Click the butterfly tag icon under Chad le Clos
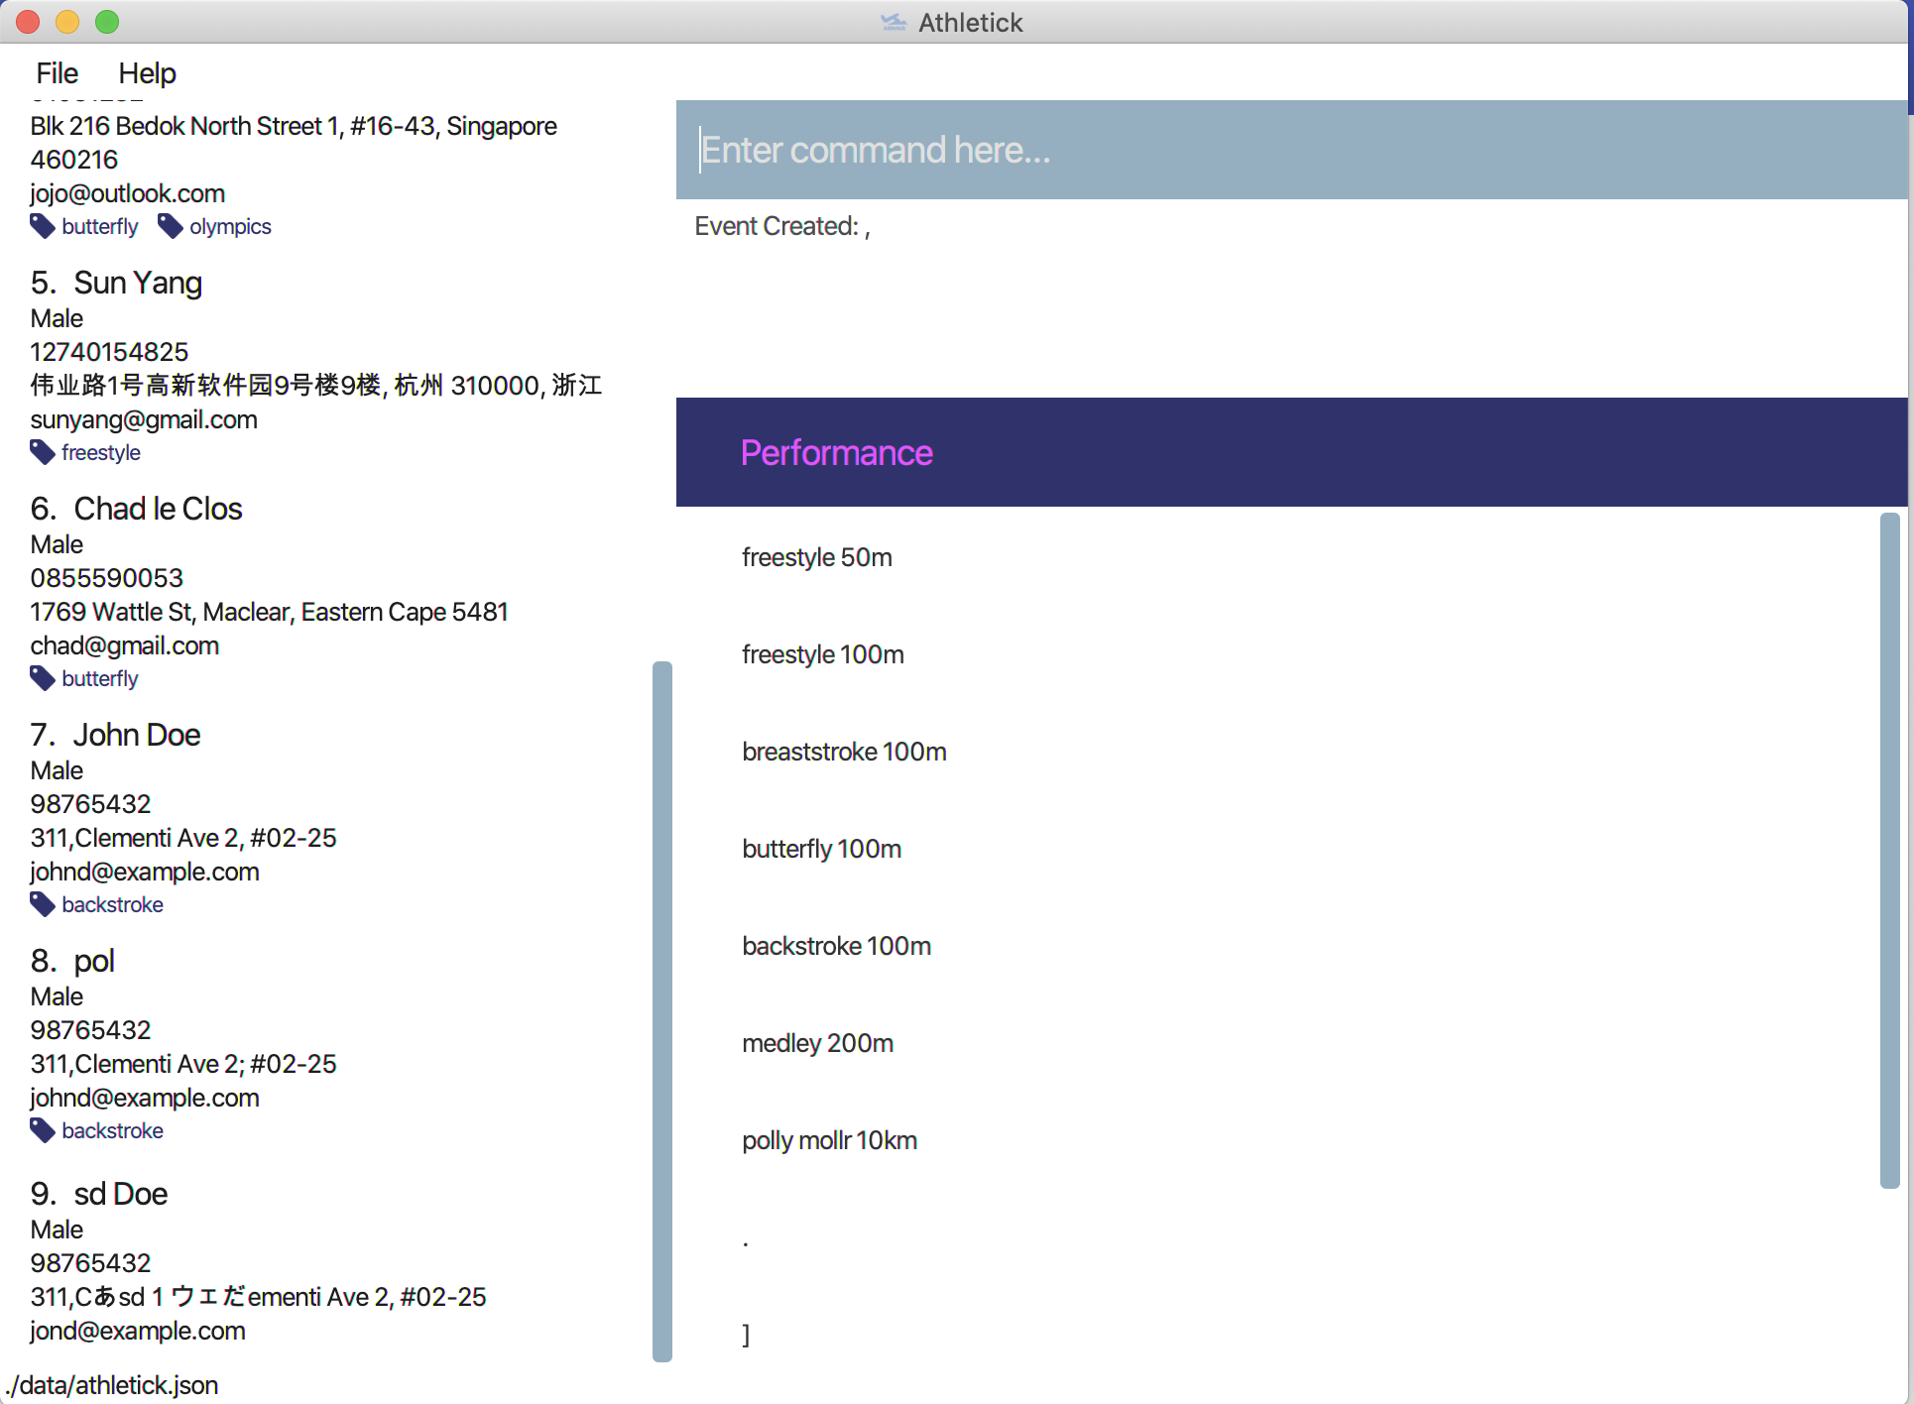Viewport: 1914px width, 1404px height. click(42, 678)
